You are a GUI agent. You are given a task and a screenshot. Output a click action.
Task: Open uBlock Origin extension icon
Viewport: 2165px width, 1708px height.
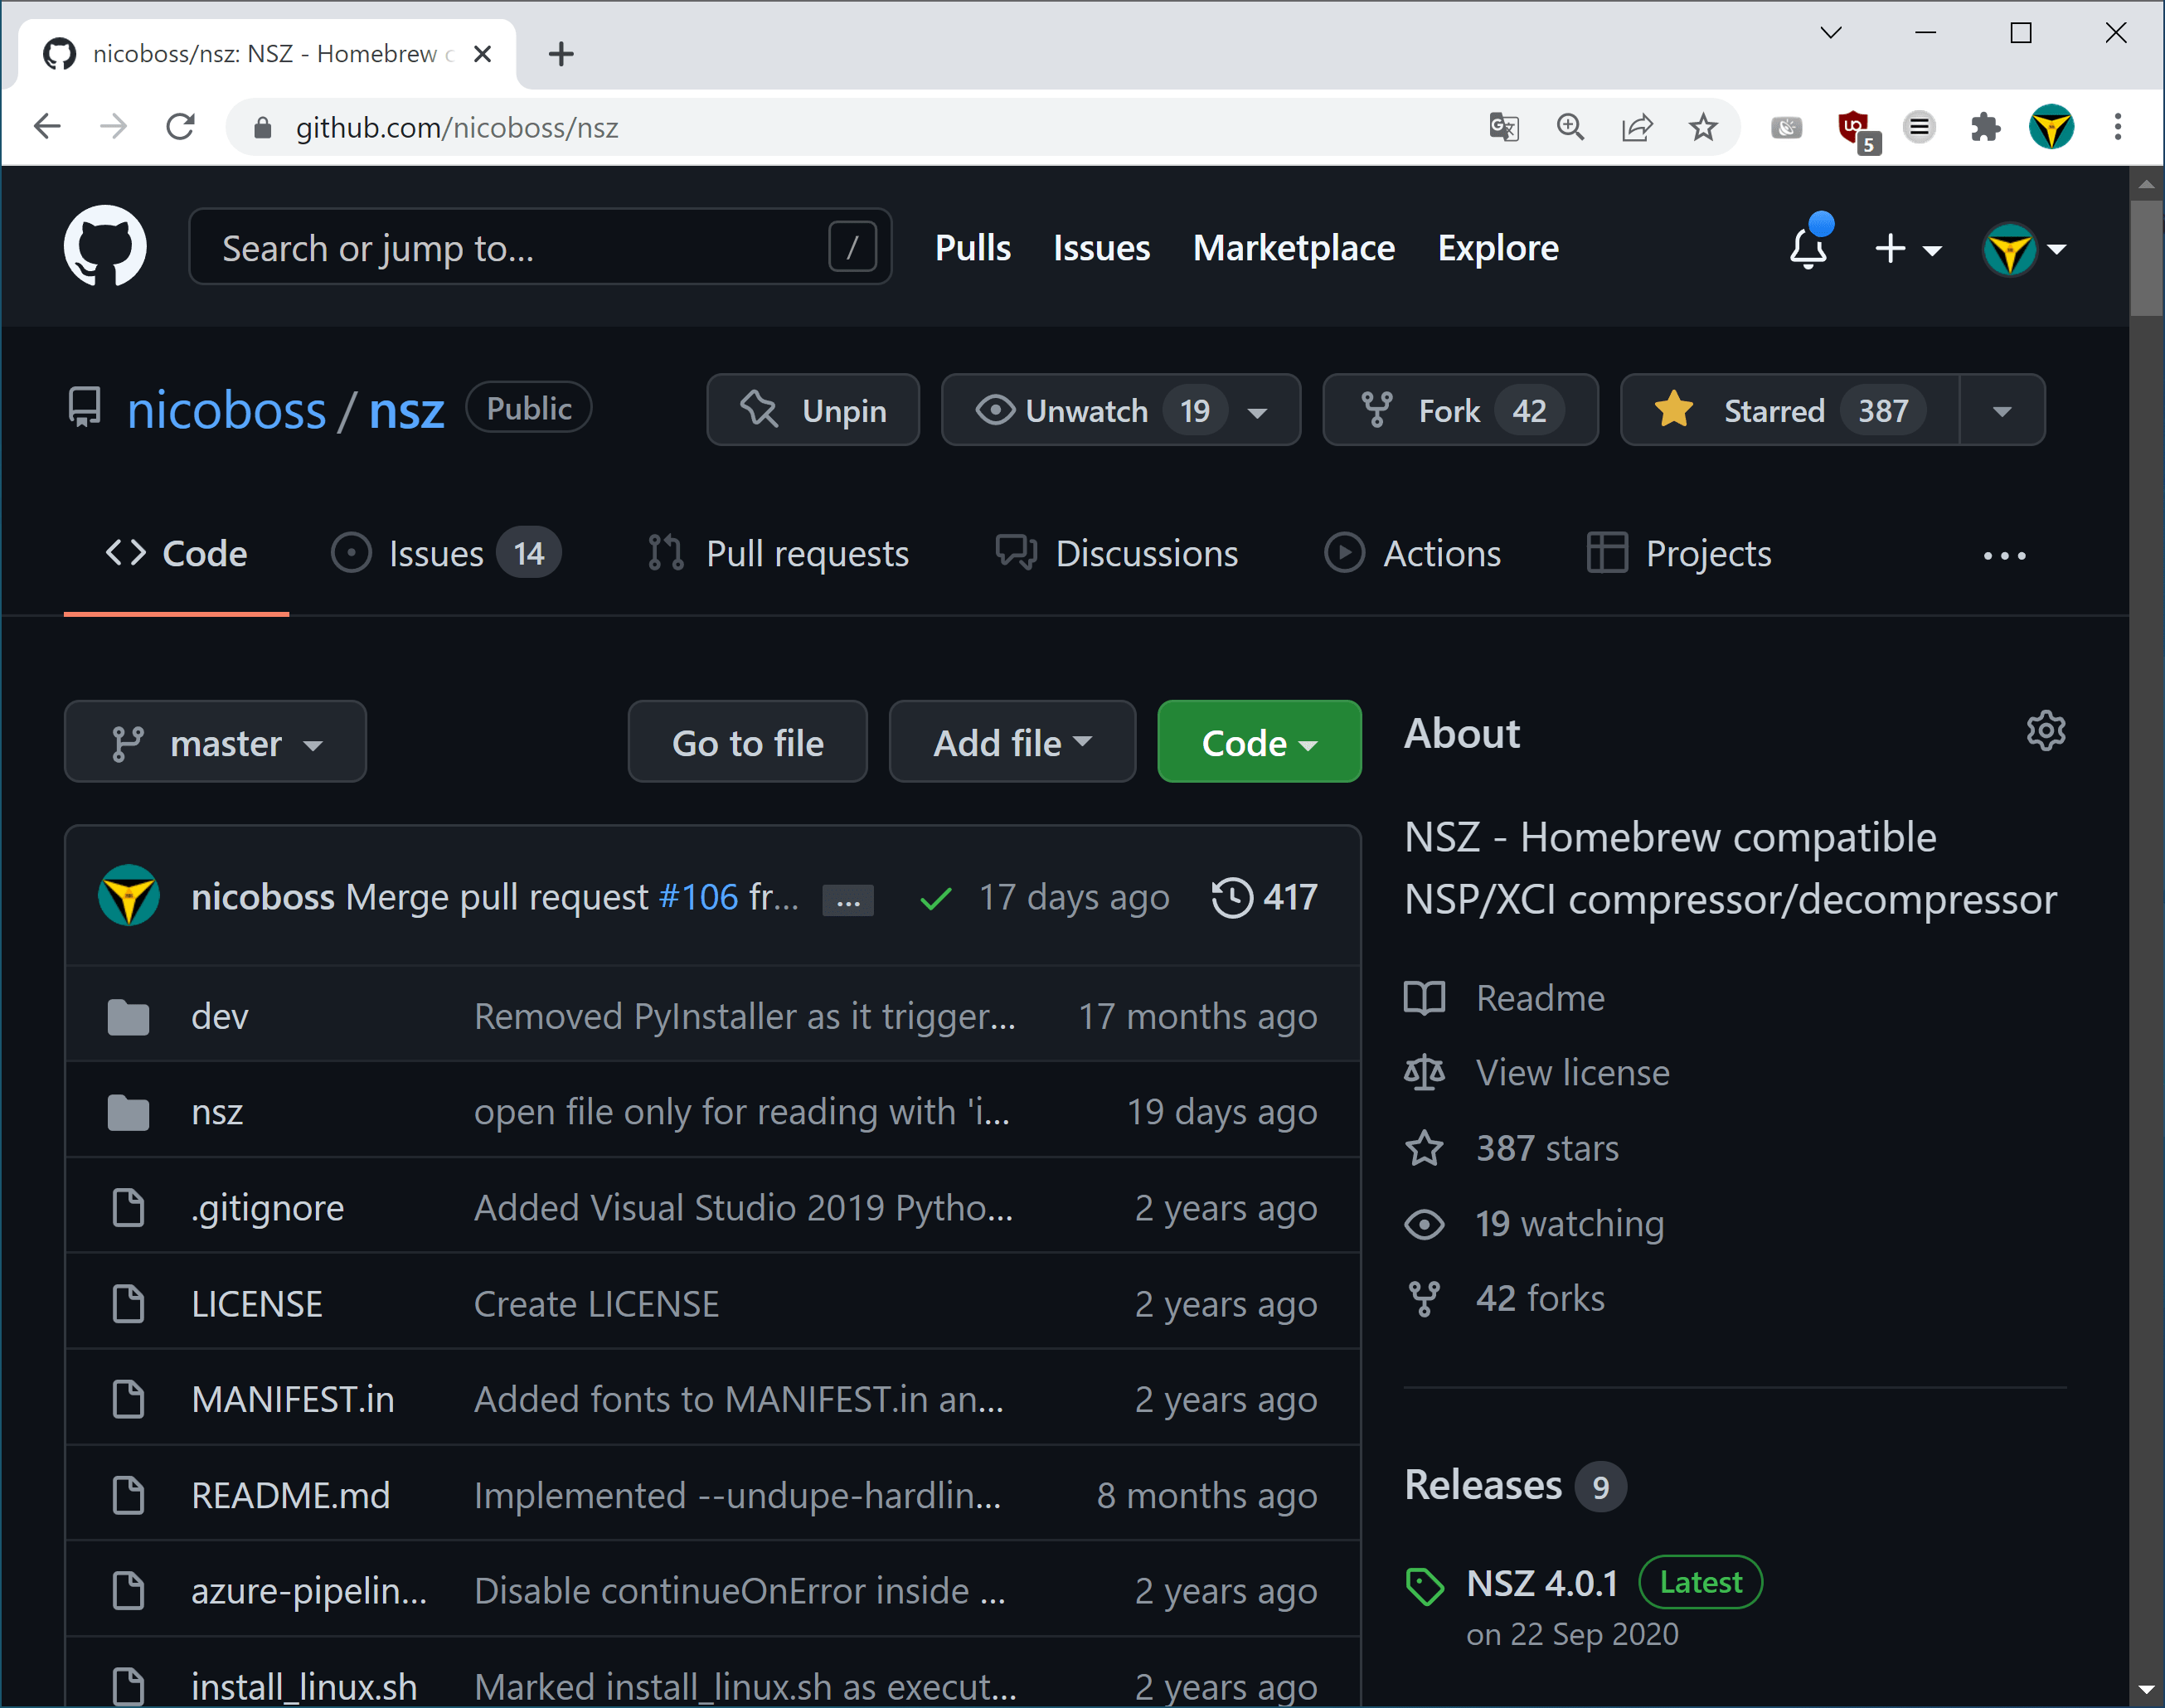(x=1855, y=128)
